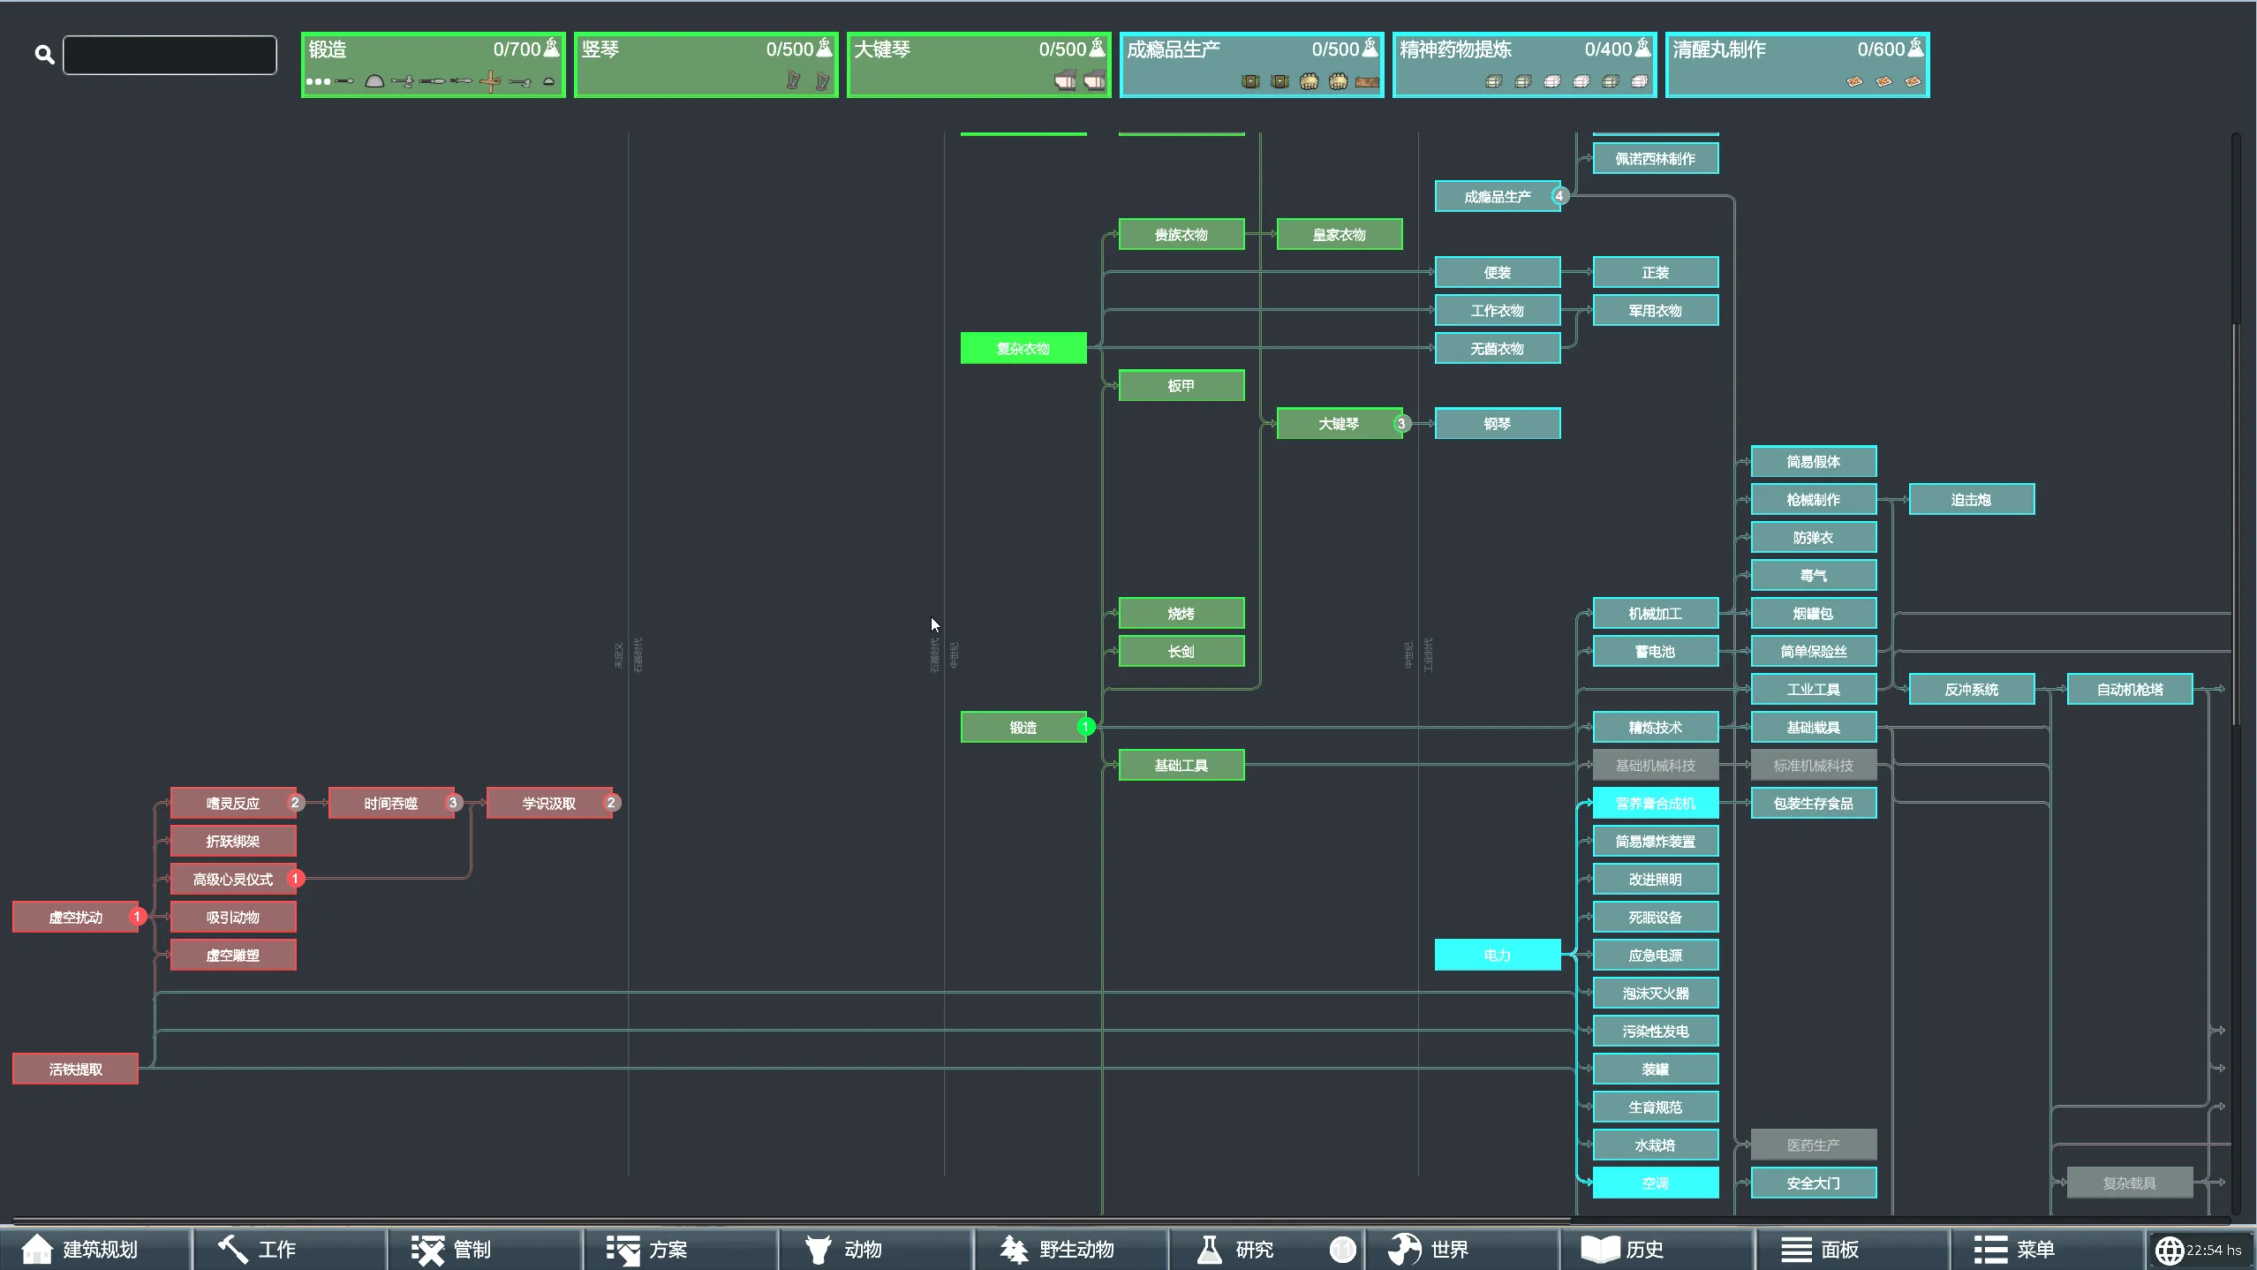Click the 动物 animal head icon
Image resolution: width=2257 pixels, height=1270 pixels.
coord(818,1249)
